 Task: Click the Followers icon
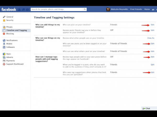(4, 47)
